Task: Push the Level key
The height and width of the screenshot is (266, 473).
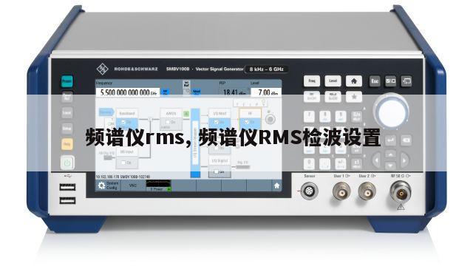Action: [x=333, y=81]
